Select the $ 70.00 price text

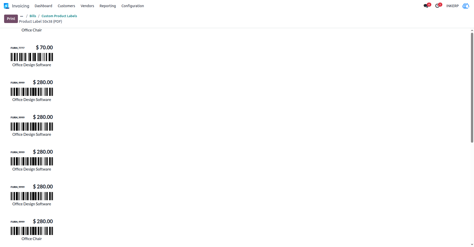[44, 48]
